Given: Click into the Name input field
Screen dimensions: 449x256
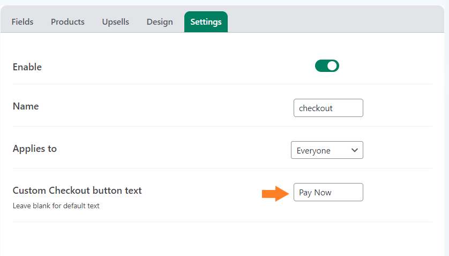Looking at the screenshot, I should click(328, 108).
